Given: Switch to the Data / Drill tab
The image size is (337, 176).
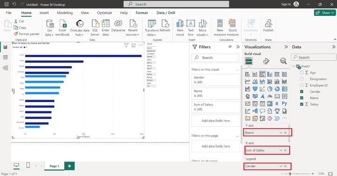Looking at the screenshot, I should click(166, 13).
